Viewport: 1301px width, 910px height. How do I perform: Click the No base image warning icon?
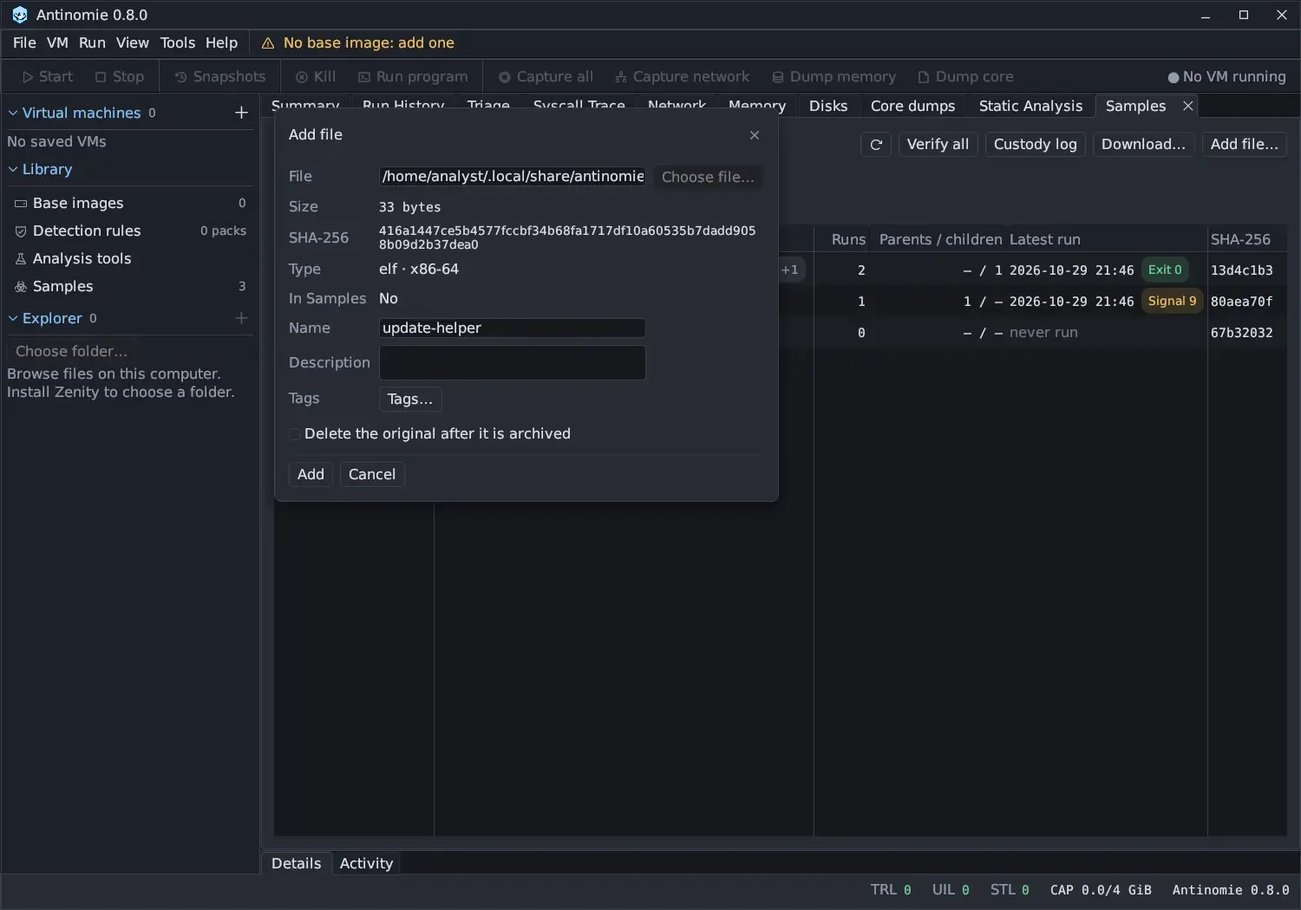[x=268, y=43]
